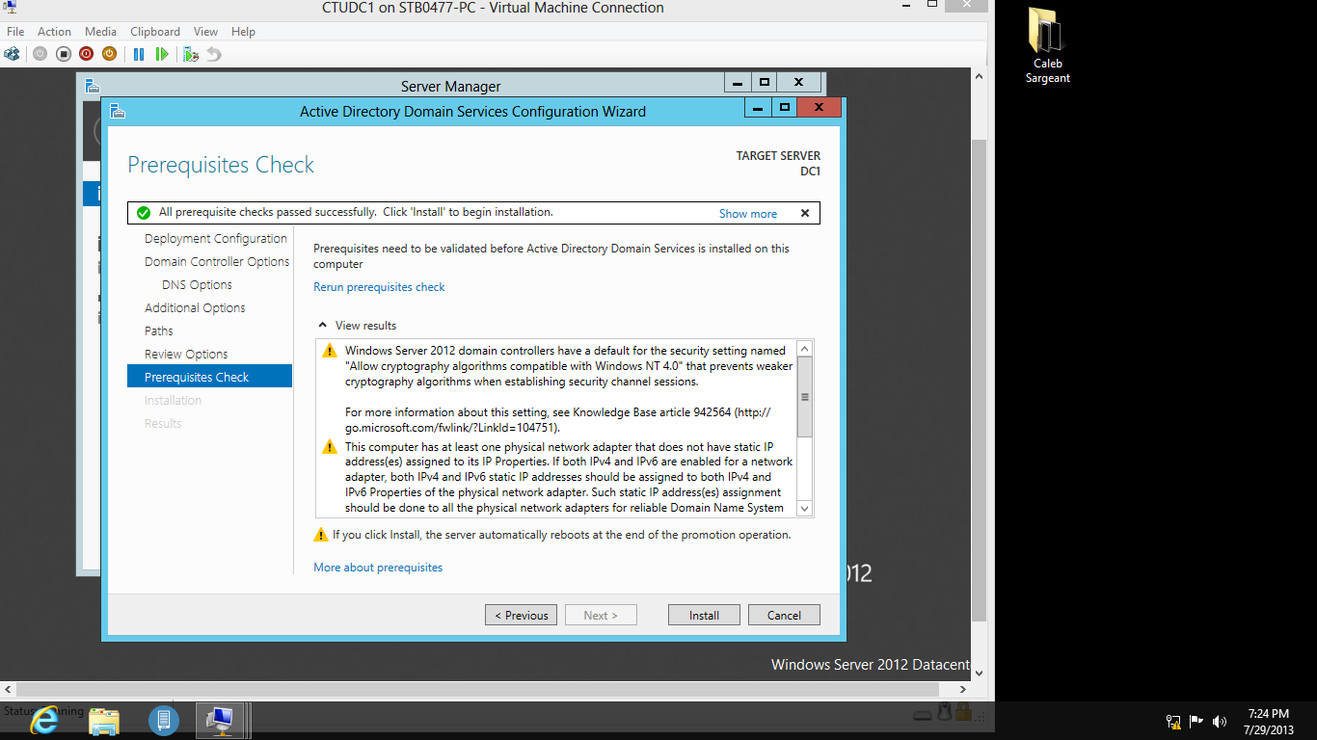This screenshot has height=740, width=1317.
Task: Click the Knowledge Base article 942564 text
Action: pyautogui.click(x=652, y=412)
